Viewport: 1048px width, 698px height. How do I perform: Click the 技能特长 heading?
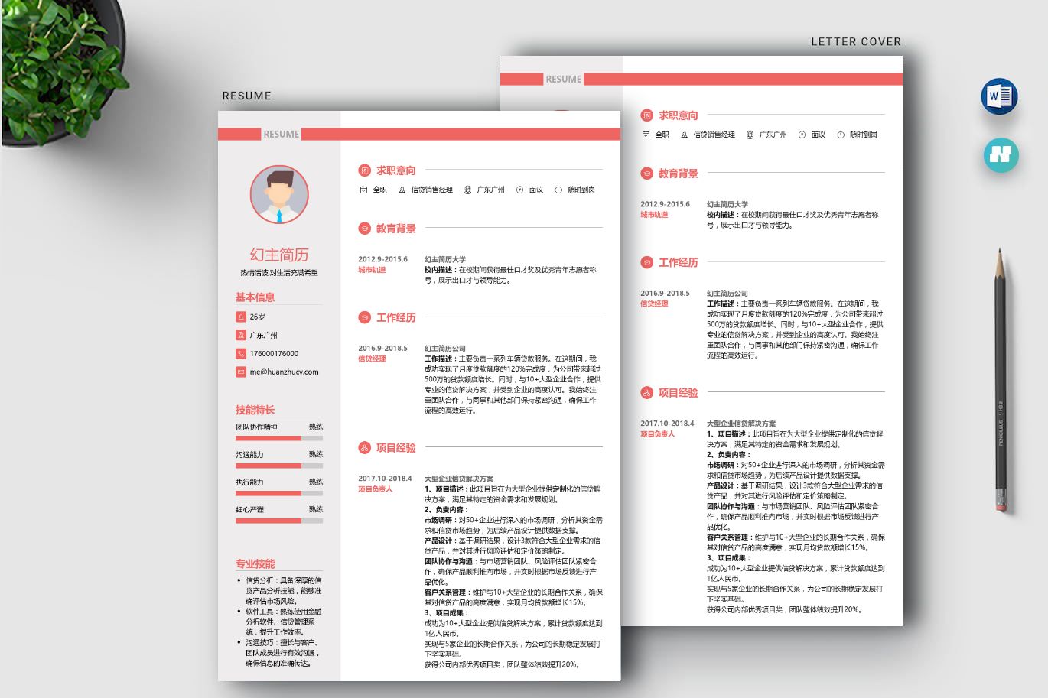pyautogui.click(x=255, y=410)
